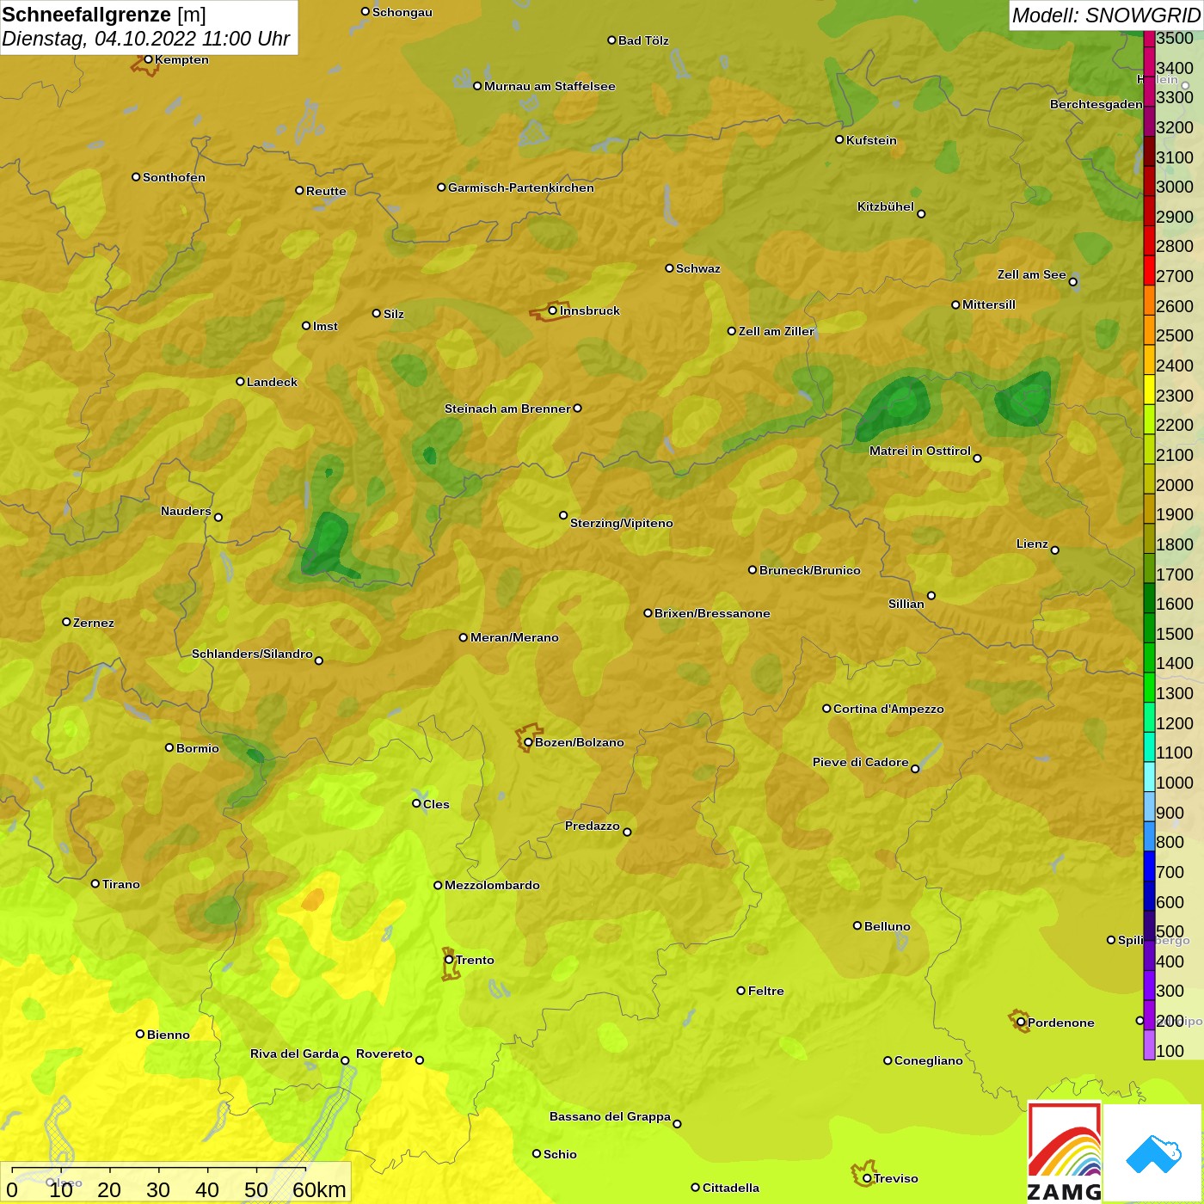Click the blue cloud roof logo
This screenshot has height=1204, width=1204.
tap(1153, 1153)
